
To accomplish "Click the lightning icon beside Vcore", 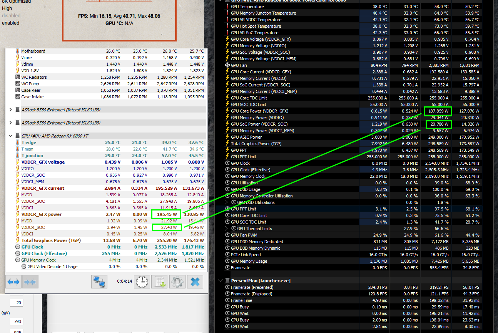I will pos(17,58).
